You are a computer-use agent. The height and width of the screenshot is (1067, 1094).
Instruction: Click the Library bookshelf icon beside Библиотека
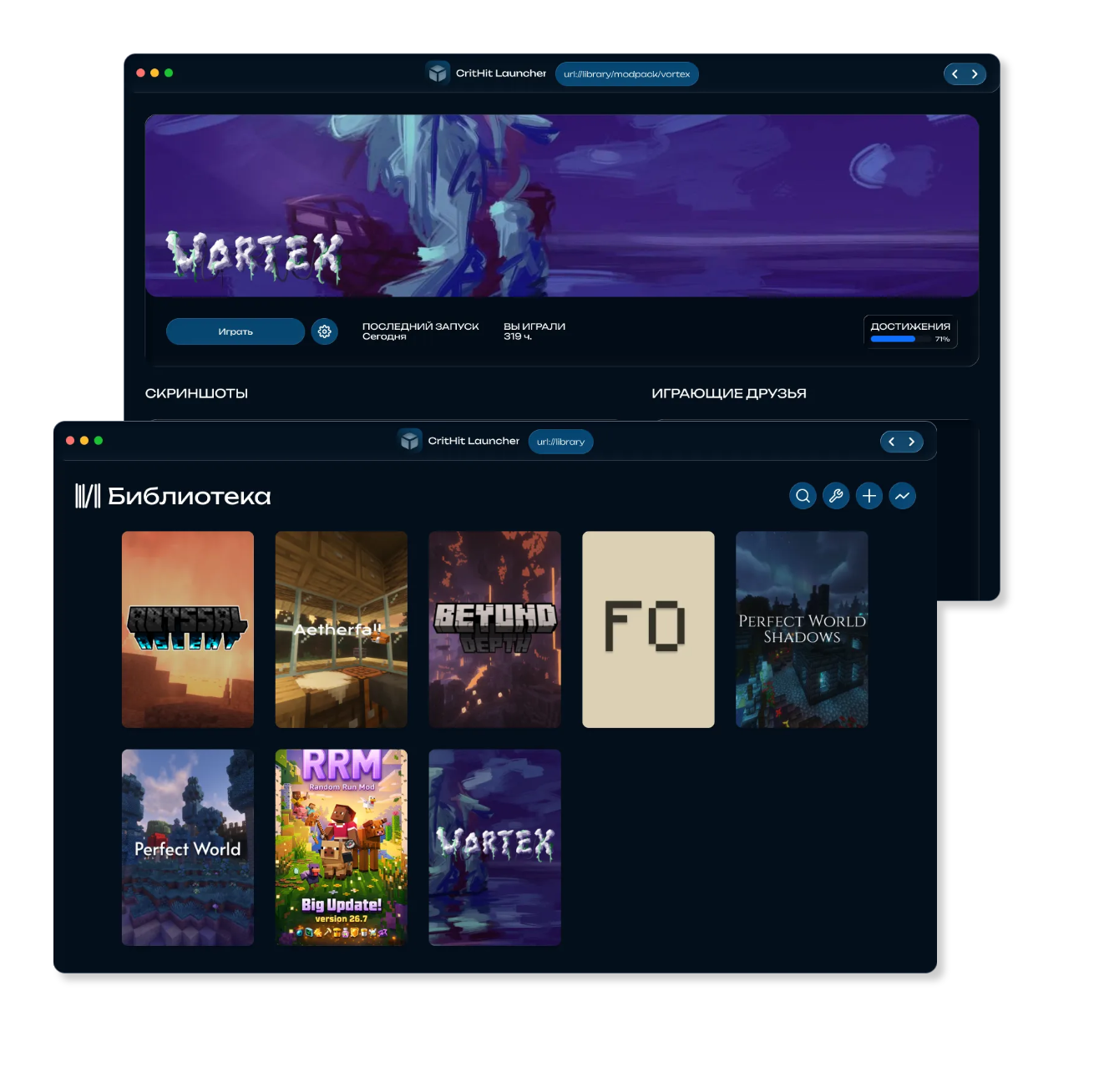click(88, 496)
